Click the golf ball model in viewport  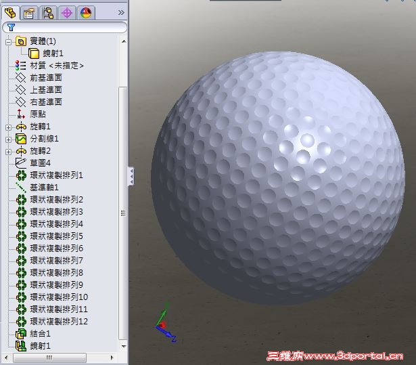[x=278, y=178]
